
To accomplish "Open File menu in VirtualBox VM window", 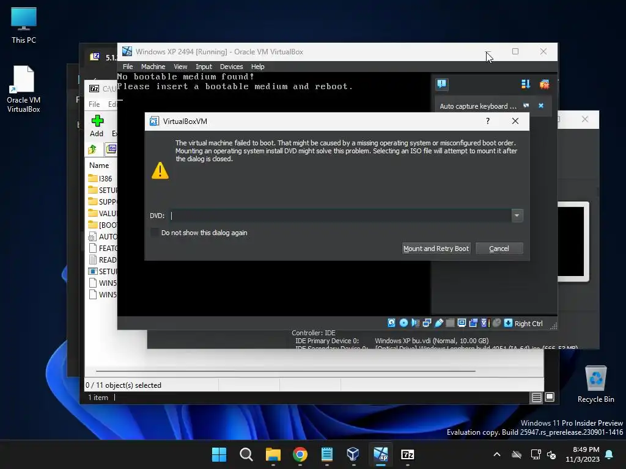I will click(x=128, y=67).
